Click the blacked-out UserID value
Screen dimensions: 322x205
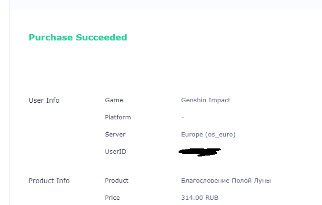[200, 152]
